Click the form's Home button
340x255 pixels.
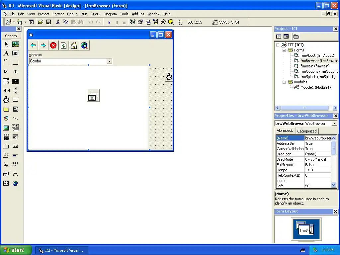[74, 45]
